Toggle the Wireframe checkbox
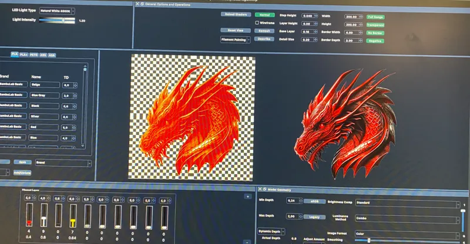470x244 pixels. point(257,23)
